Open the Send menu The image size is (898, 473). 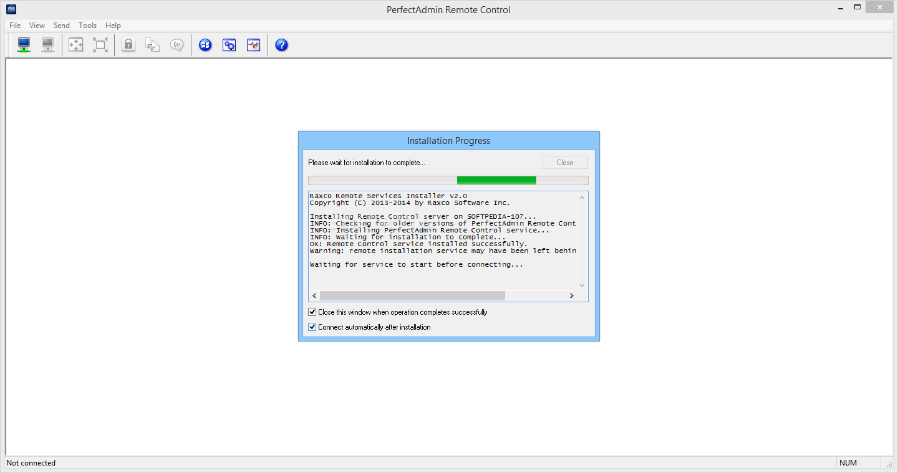pos(62,26)
